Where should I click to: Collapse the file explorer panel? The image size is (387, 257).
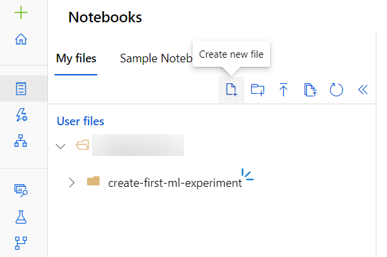pos(363,90)
